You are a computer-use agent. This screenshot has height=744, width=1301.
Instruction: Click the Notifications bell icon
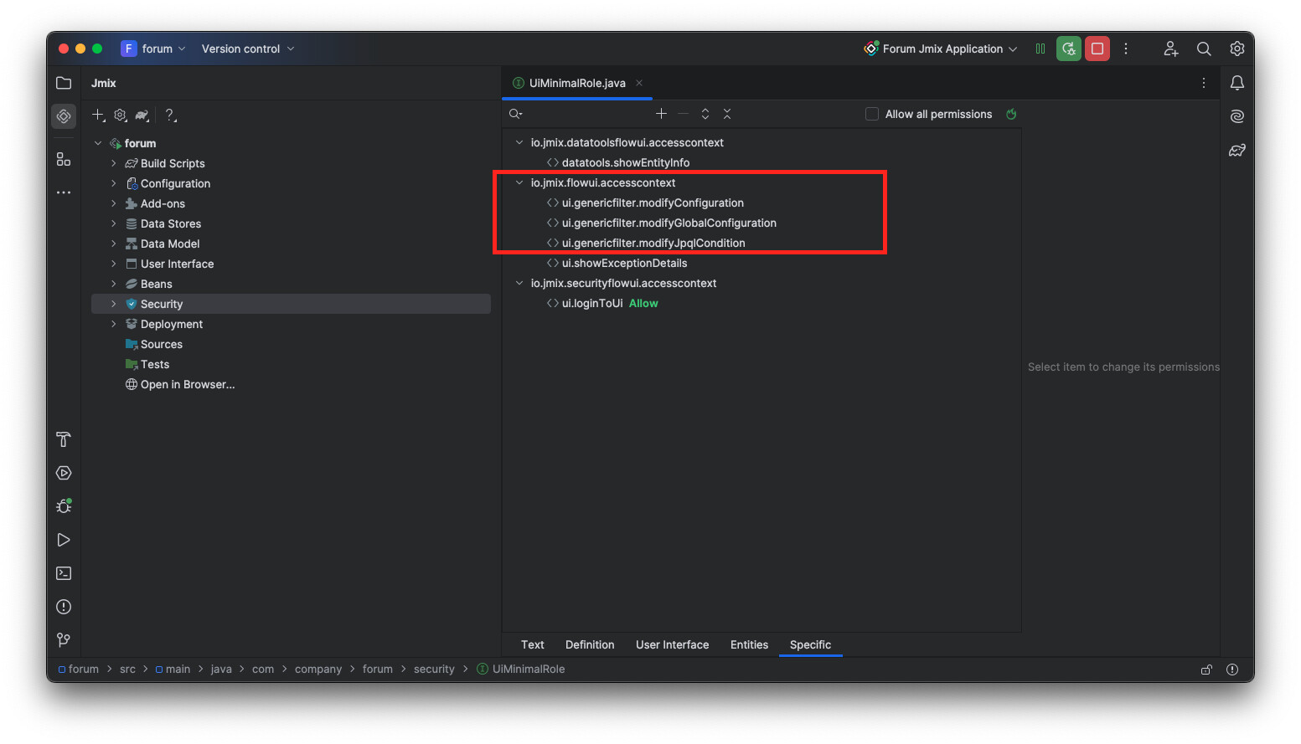pos(1237,83)
